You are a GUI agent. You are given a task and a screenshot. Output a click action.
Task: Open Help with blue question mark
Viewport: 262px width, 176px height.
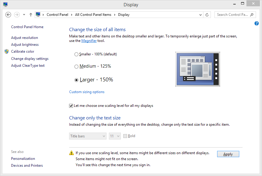pos(257,23)
